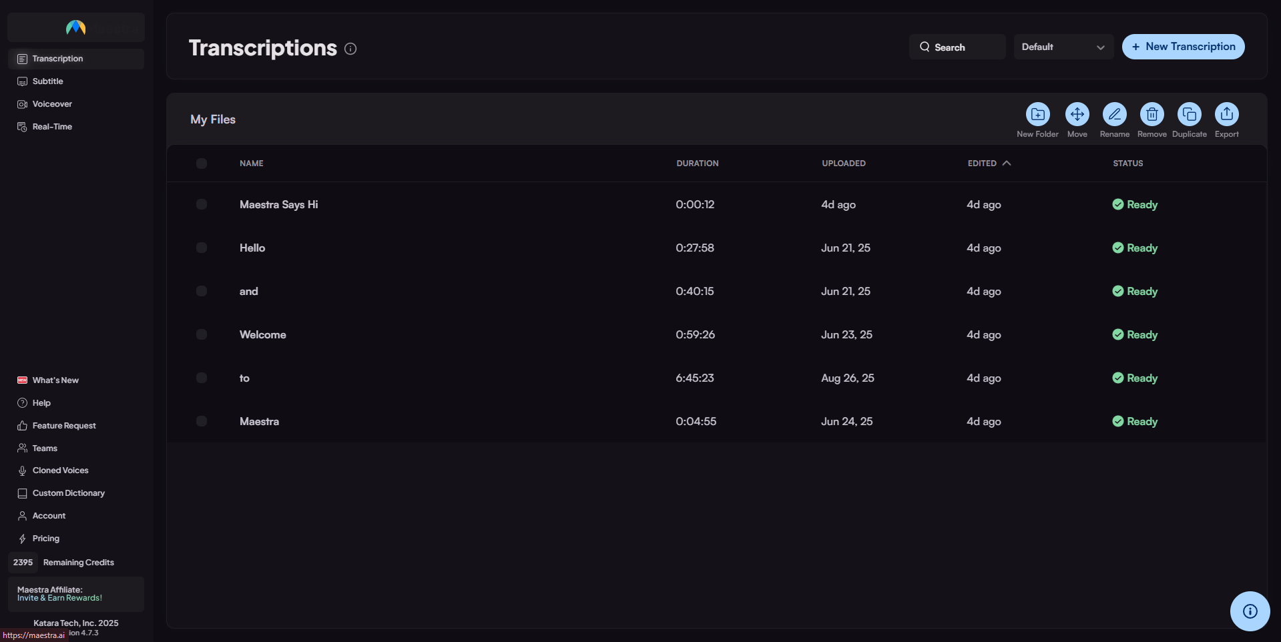1281x642 pixels.
Task: Click the Duplicate icon
Action: coord(1189,114)
